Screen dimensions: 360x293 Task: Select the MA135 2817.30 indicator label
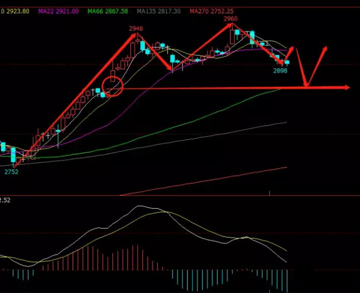(x=159, y=11)
